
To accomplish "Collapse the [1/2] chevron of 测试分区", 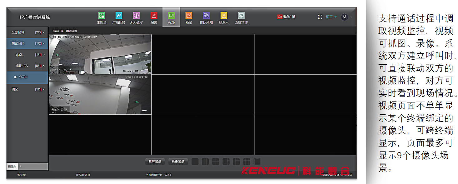I will 43,43.
